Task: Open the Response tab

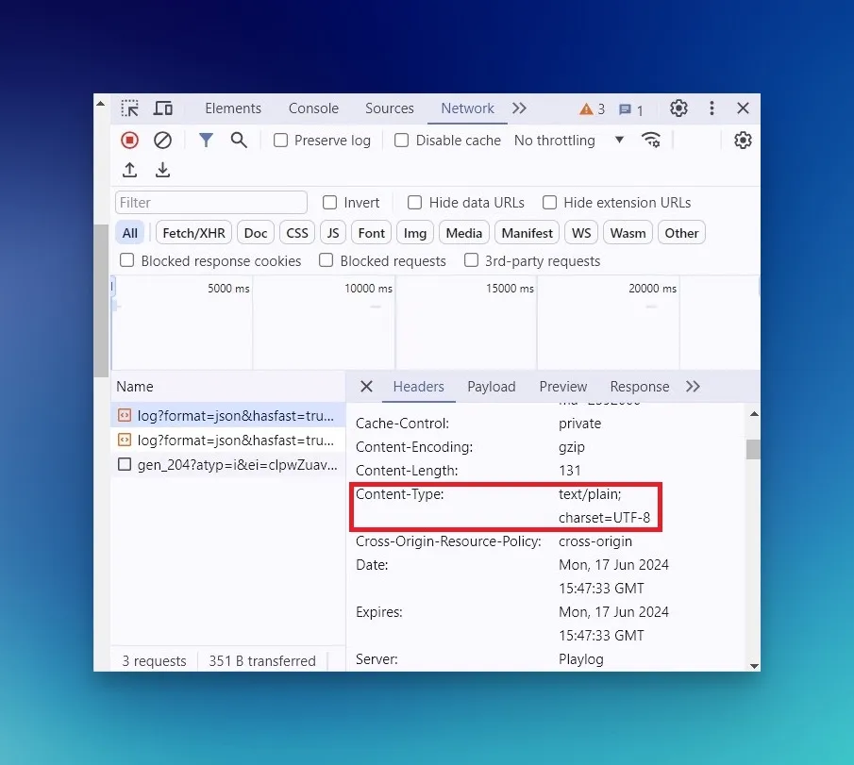Action: pos(640,387)
